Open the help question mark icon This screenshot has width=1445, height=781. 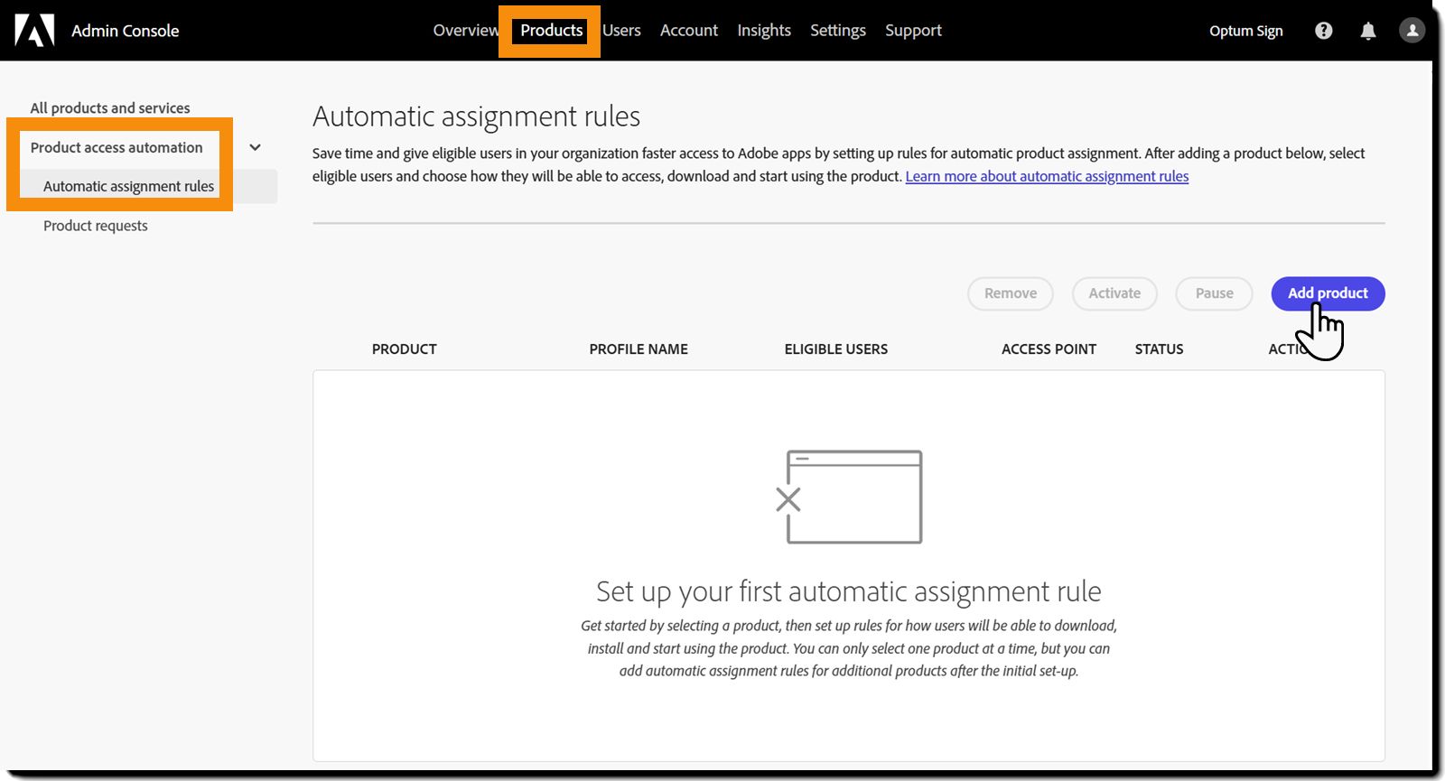click(1323, 31)
